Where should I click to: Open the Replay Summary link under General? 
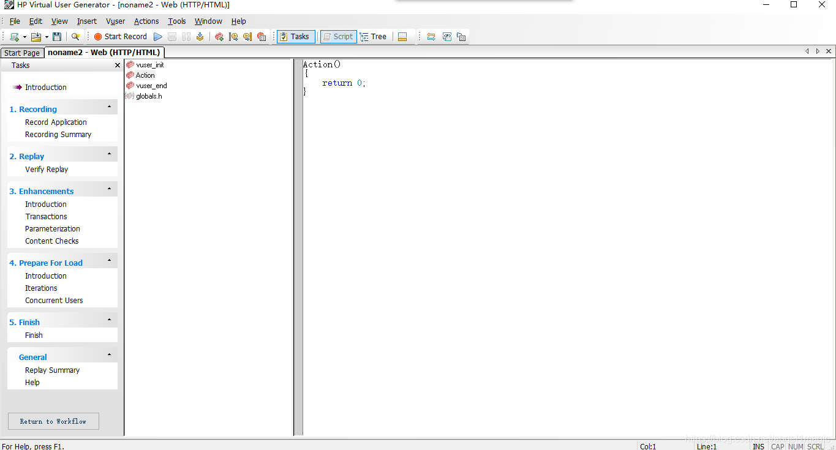click(x=52, y=370)
